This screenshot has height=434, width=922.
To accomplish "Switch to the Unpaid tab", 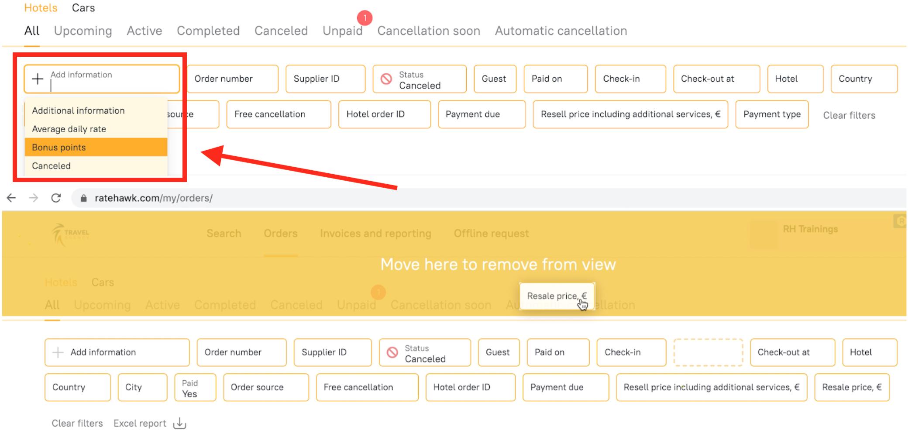I will coord(342,31).
